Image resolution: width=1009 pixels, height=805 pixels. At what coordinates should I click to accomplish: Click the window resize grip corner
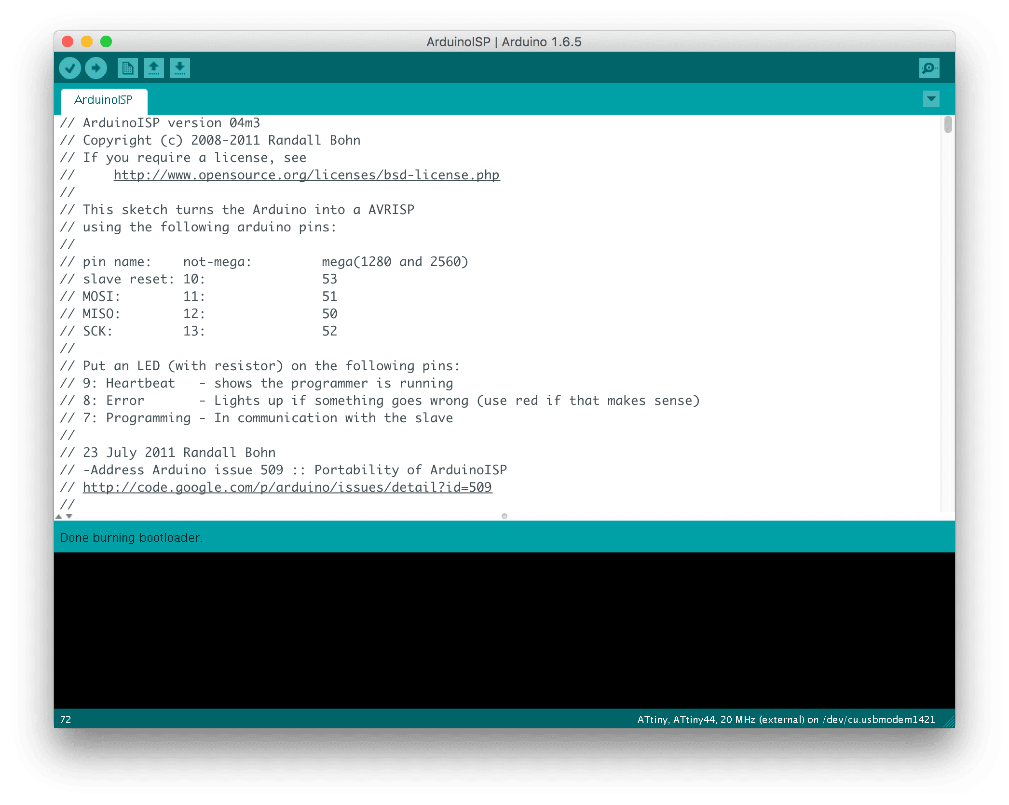coord(949,722)
